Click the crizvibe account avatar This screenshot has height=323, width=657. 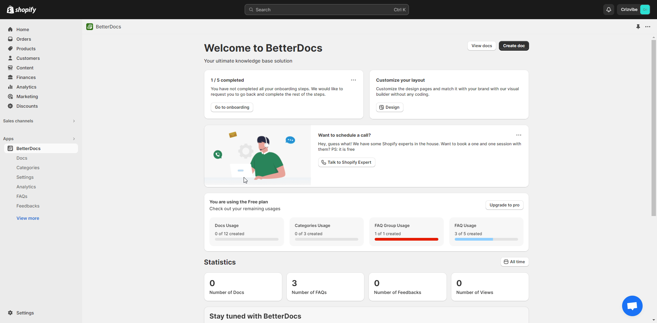[x=645, y=10]
